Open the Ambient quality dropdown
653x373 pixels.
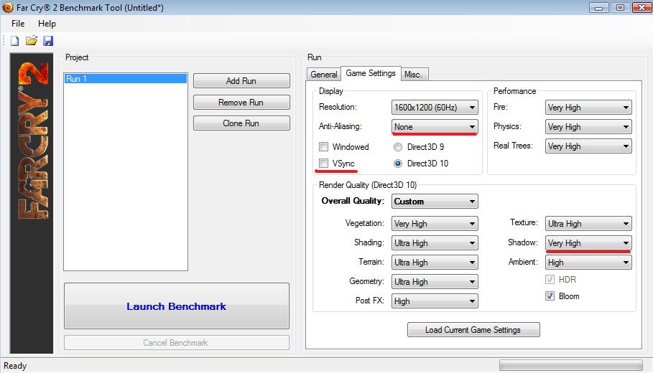tap(588, 263)
